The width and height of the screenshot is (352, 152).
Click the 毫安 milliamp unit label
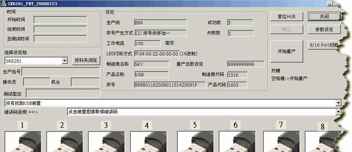[170, 43]
